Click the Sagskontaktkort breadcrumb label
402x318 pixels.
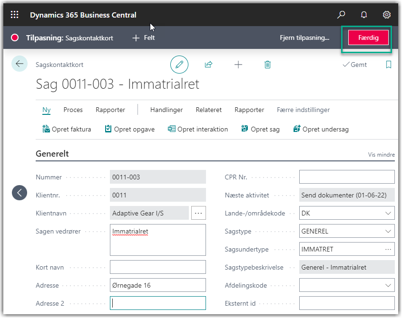click(59, 65)
